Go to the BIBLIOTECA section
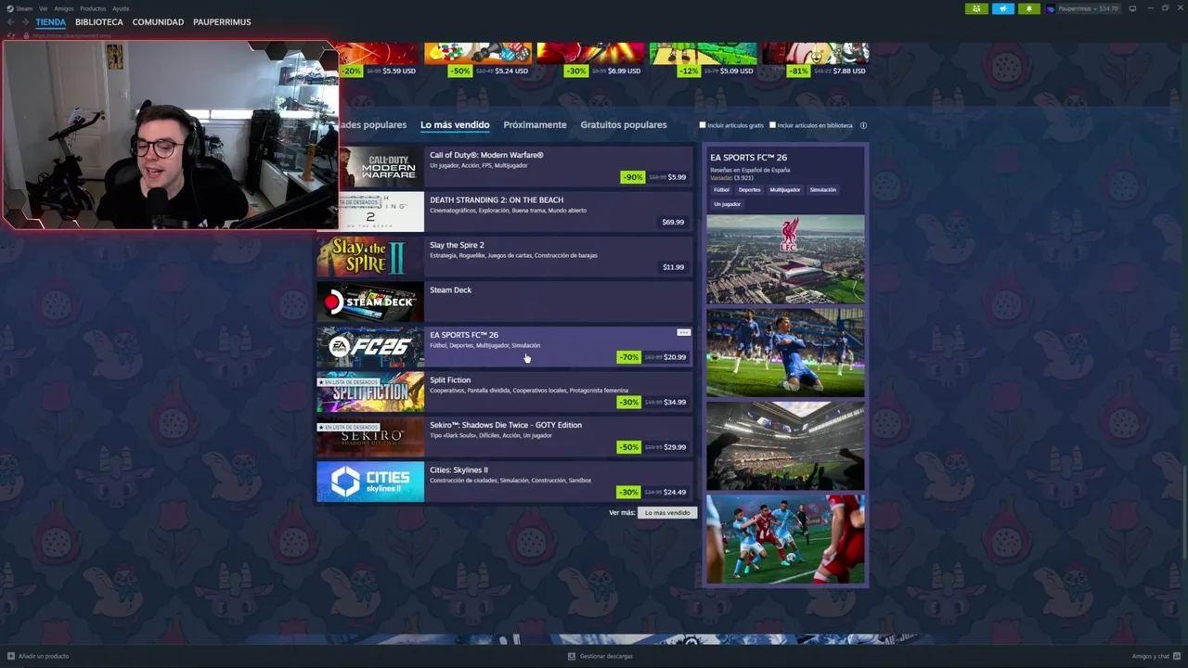Screen dimensions: 1188x668 pyautogui.click(x=99, y=22)
